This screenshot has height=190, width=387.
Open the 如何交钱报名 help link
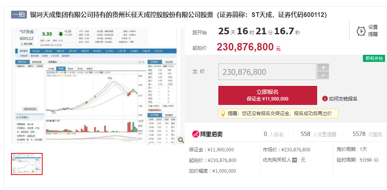[343, 99]
